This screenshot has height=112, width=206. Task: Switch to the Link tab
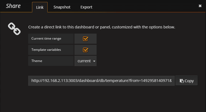tap(40, 7)
